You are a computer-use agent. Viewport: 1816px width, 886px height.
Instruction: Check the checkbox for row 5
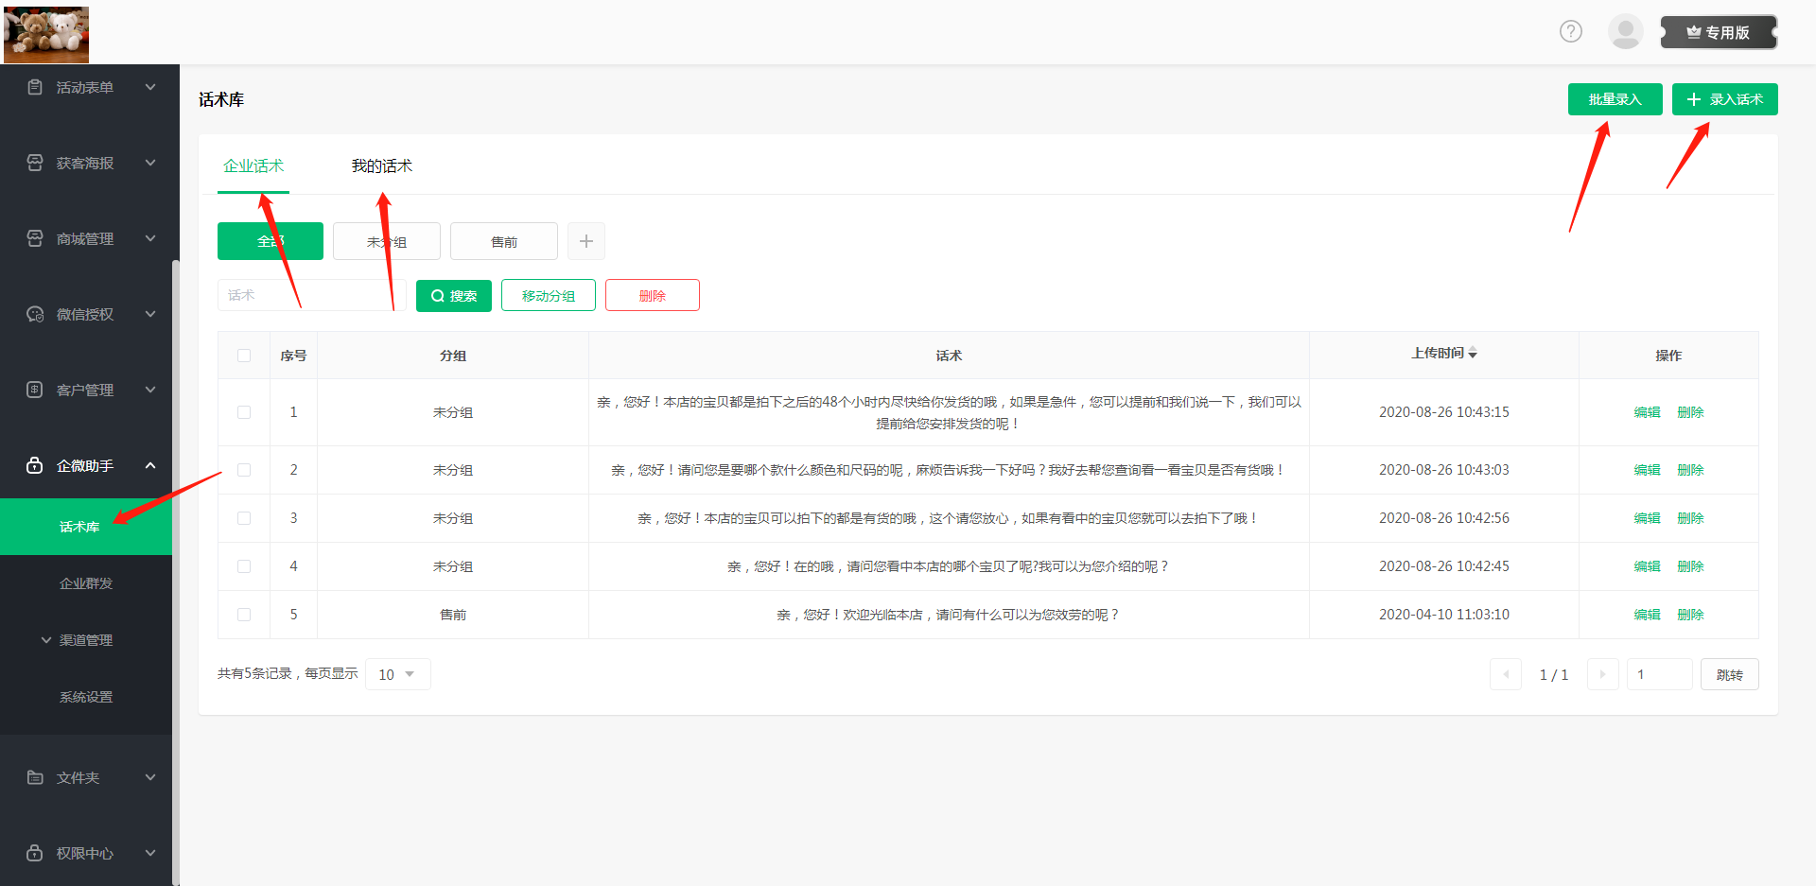click(244, 615)
